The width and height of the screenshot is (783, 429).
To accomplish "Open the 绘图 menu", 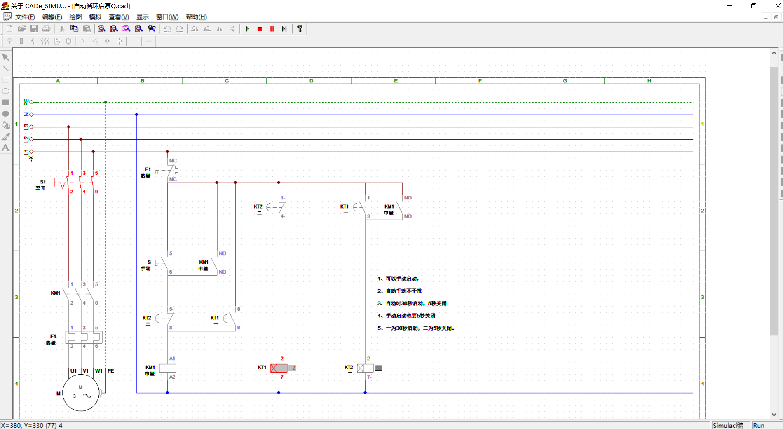I will tap(75, 17).
